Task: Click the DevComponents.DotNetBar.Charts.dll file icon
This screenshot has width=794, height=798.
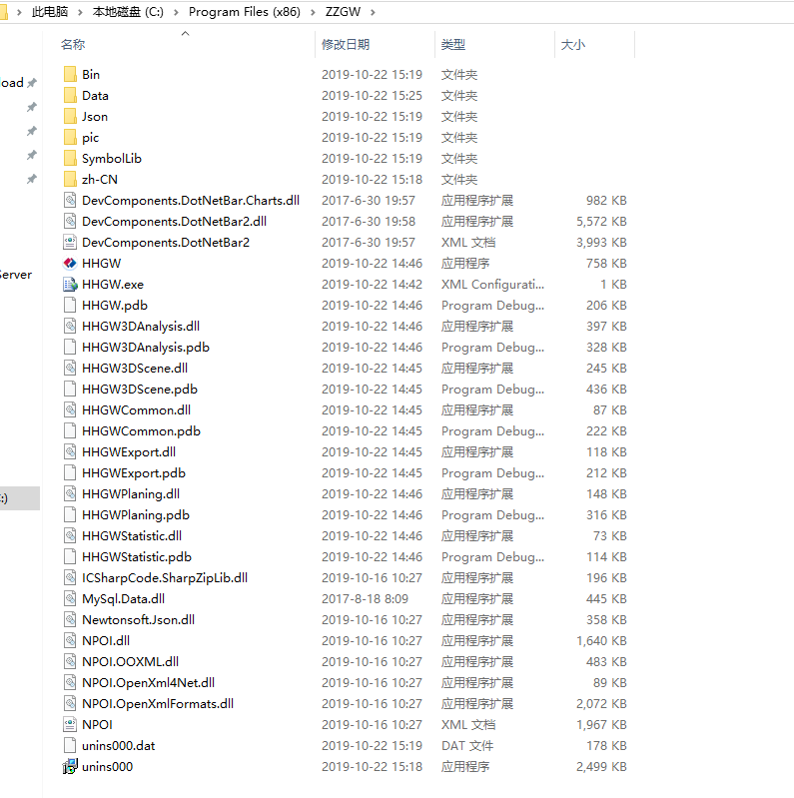Action: coord(70,200)
